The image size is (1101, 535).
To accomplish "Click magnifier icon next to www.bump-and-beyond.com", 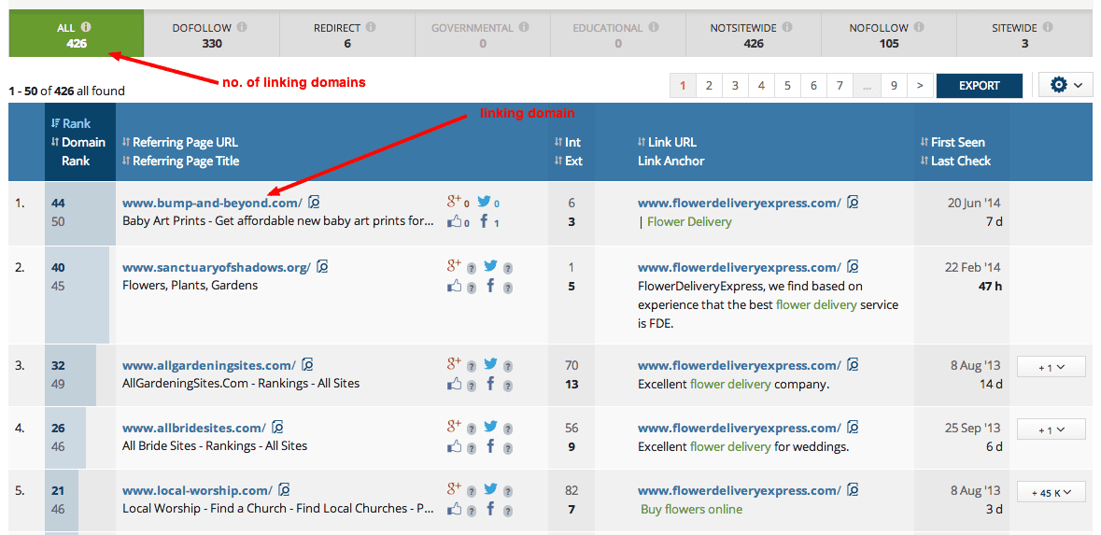I will (315, 202).
